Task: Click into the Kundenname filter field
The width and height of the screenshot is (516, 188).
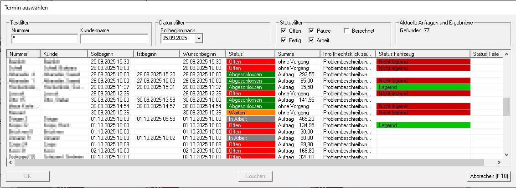Action: click(x=114, y=39)
